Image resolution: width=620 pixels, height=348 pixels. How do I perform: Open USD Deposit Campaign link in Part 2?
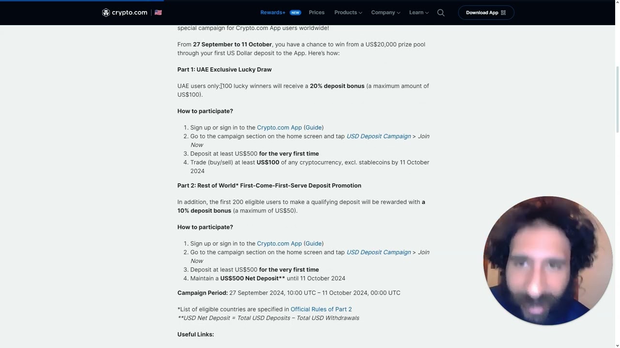tap(378, 252)
